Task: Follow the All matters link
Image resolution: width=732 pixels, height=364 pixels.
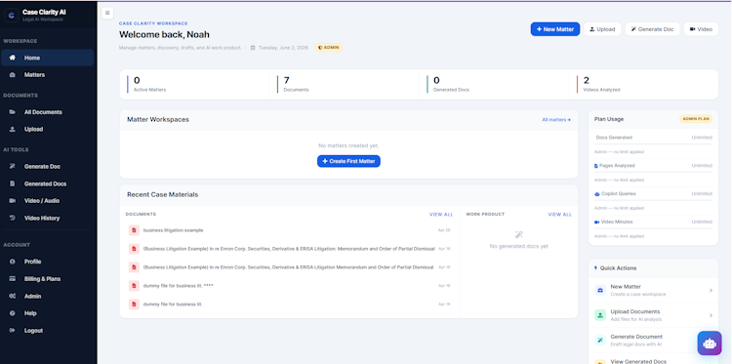Action: (x=556, y=120)
